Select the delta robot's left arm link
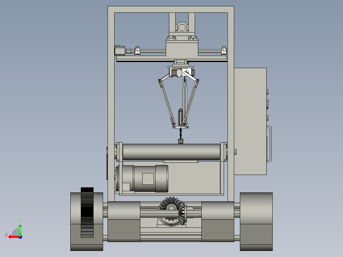The height and width of the screenshot is (257, 343). click(167, 102)
